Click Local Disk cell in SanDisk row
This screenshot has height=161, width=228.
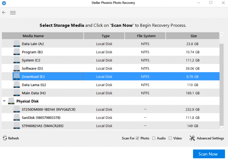pos(104,118)
